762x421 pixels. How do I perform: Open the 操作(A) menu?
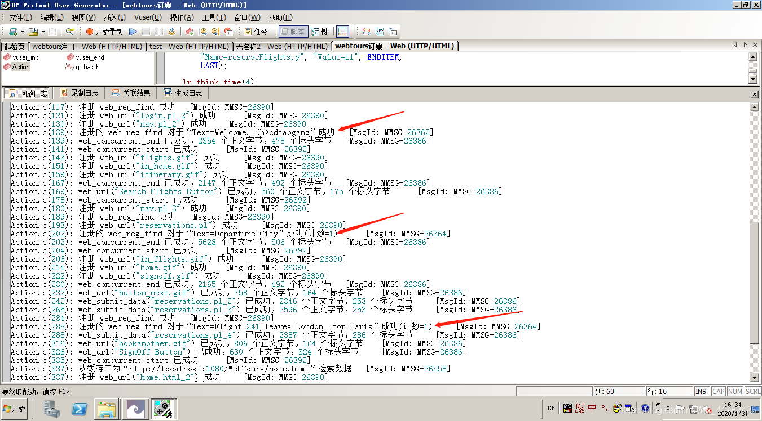coord(182,17)
